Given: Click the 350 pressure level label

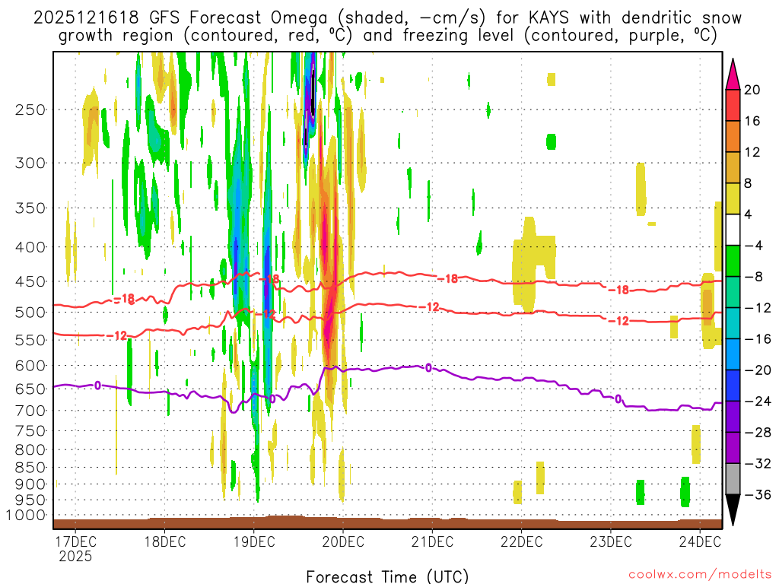Looking at the screenshot, I should coord(30,208).
